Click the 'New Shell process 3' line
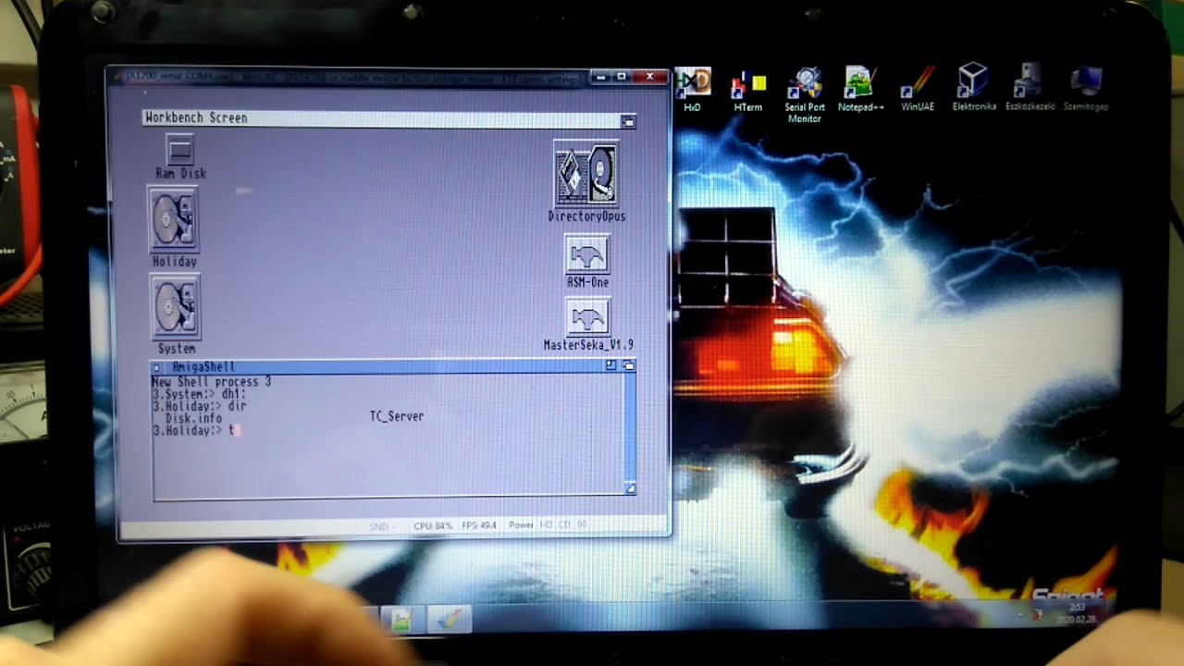This screenshot has width=1184, height=666. [212, 381]
